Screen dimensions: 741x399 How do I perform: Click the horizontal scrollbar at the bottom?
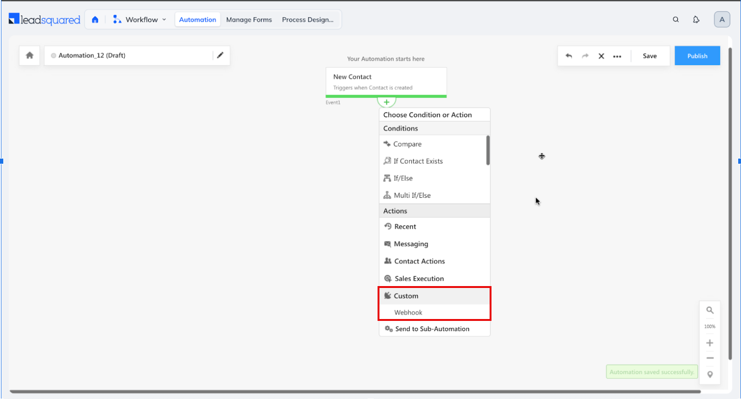click(x=355, y=391)
